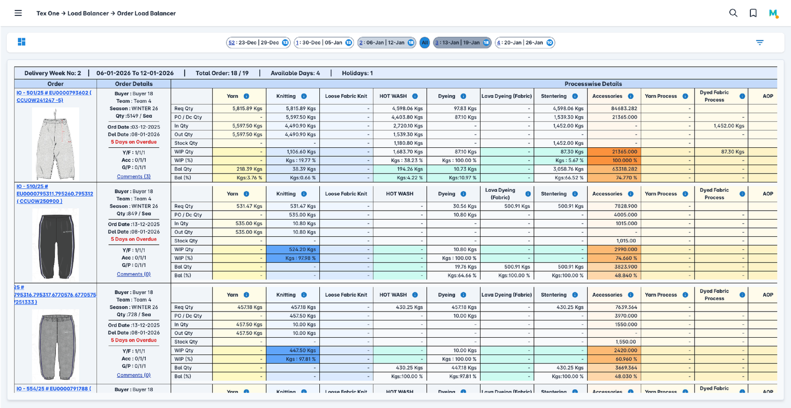Click info icon beside first Dyed Fabric Process
Image resolution: width=791 pixels, height=408 pixels.
click(742, 96)
